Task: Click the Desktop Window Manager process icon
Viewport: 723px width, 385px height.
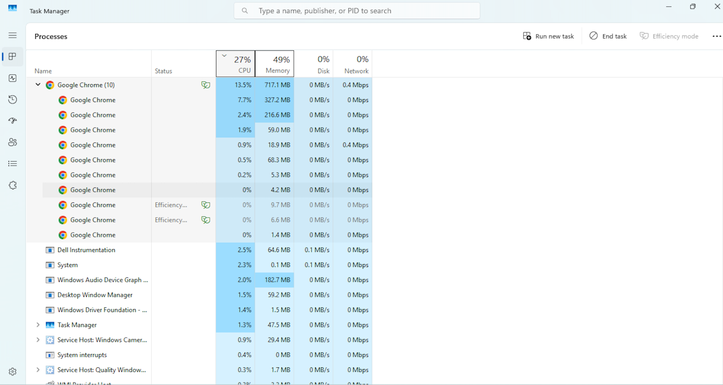Action: [x=50, y=295]
